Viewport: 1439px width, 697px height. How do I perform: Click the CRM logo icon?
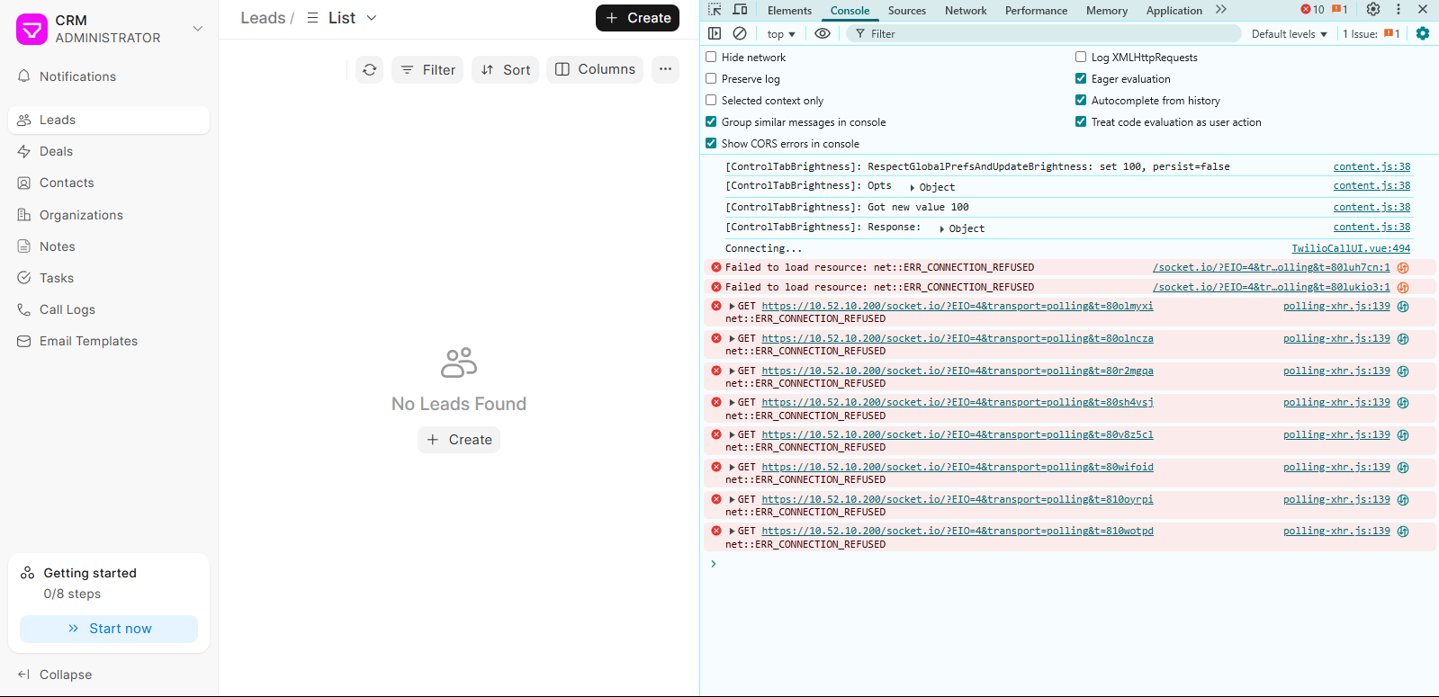tap(31, 29)
